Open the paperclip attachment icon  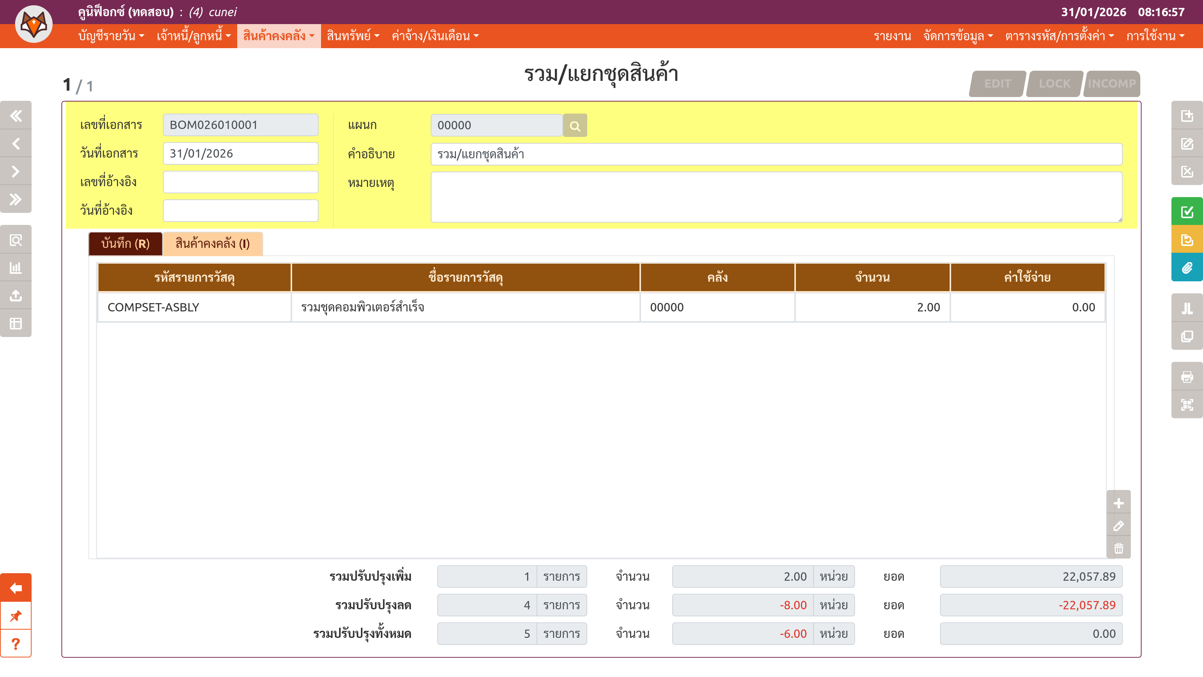tap(1186, 268)
